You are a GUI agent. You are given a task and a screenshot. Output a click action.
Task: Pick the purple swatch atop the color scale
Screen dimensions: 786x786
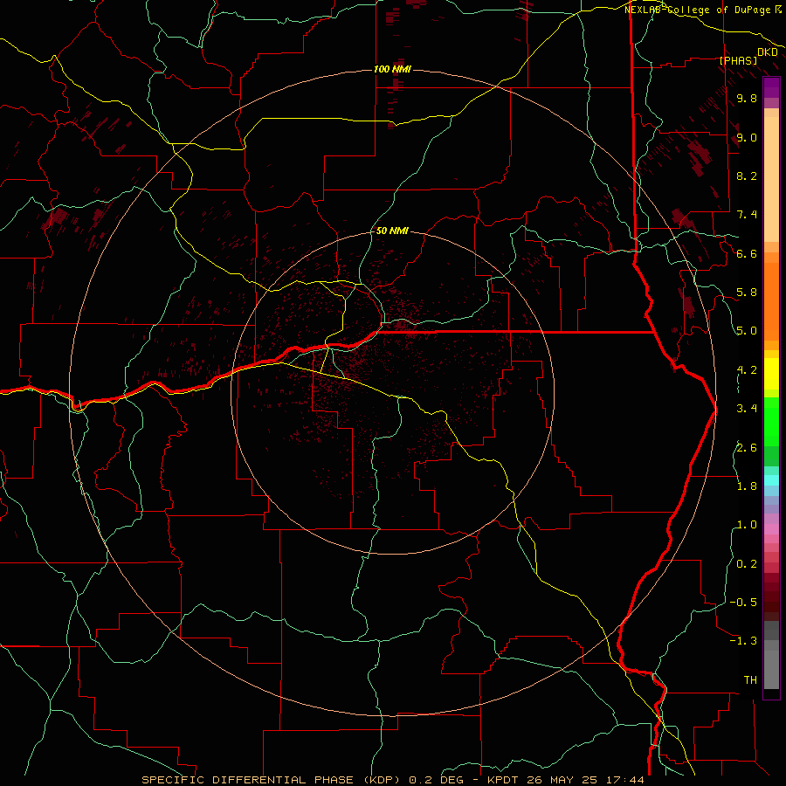[x=771, y=86]
